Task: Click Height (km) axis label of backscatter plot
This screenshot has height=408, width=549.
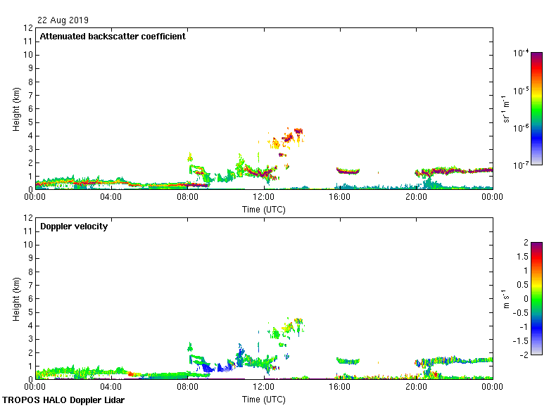Action: pos(16,109)
